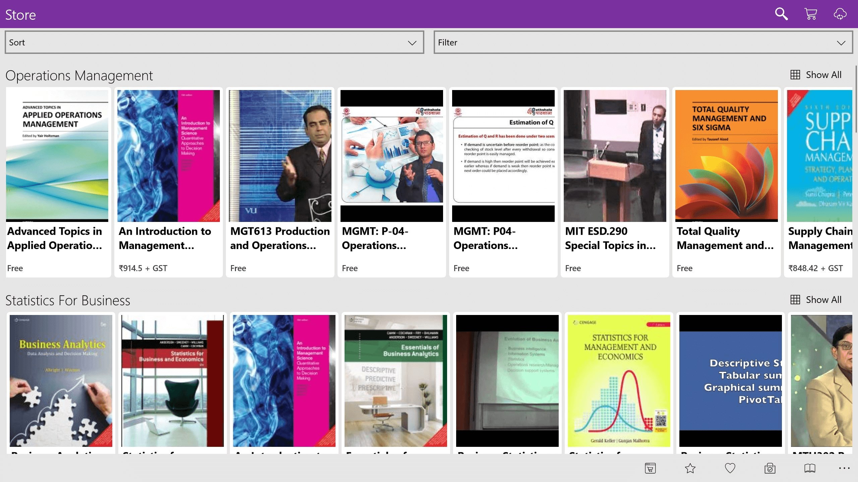Expand the Filter dropdown
The width and height of the screenshot is (858, 482).
[x=637, y=43]
